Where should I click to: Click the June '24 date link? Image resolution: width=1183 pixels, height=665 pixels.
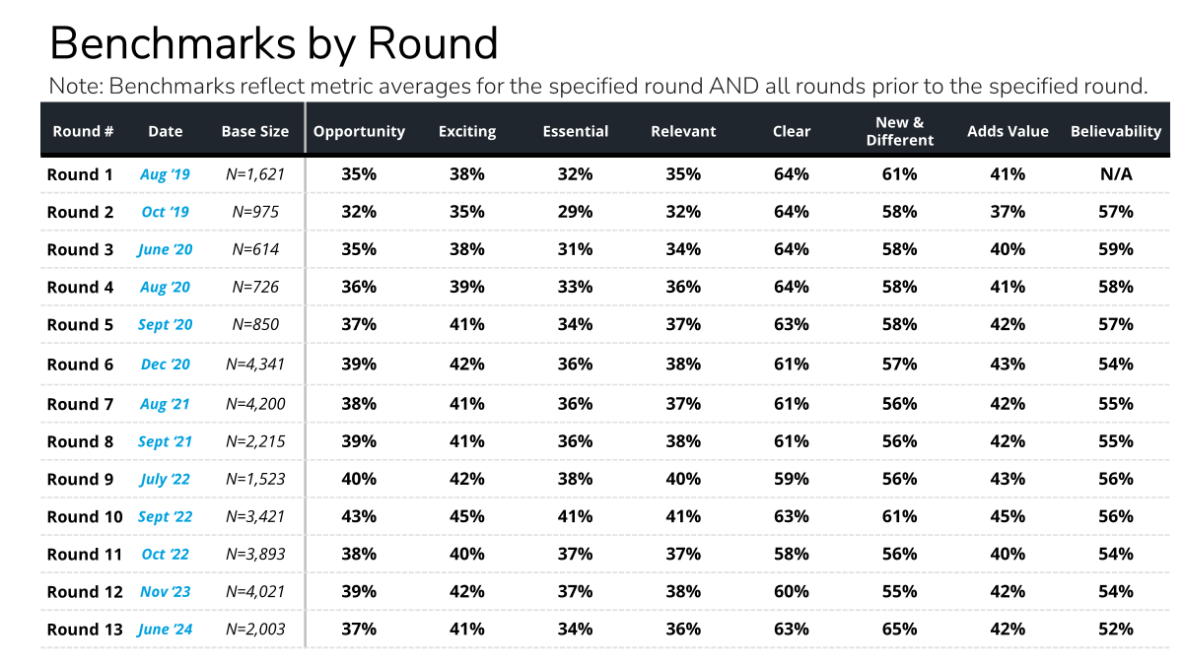(165, 630)
